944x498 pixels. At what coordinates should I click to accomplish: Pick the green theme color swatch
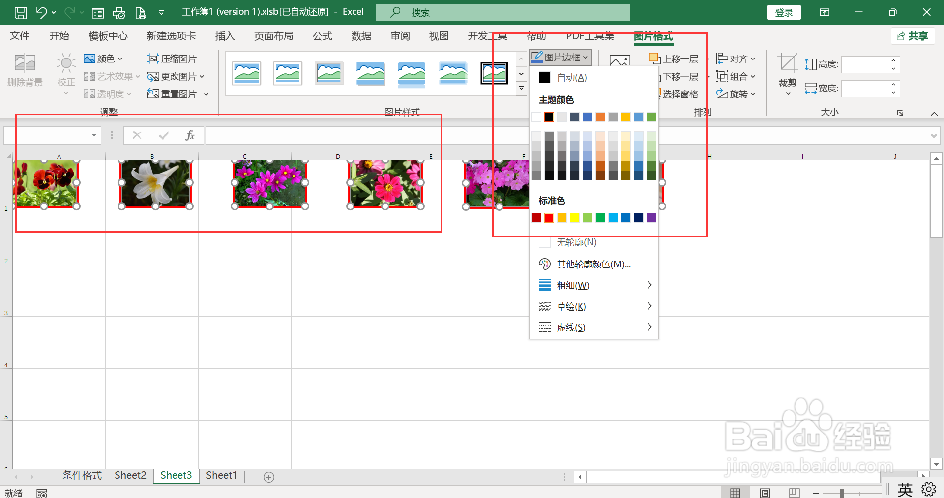tap(651, 117)
